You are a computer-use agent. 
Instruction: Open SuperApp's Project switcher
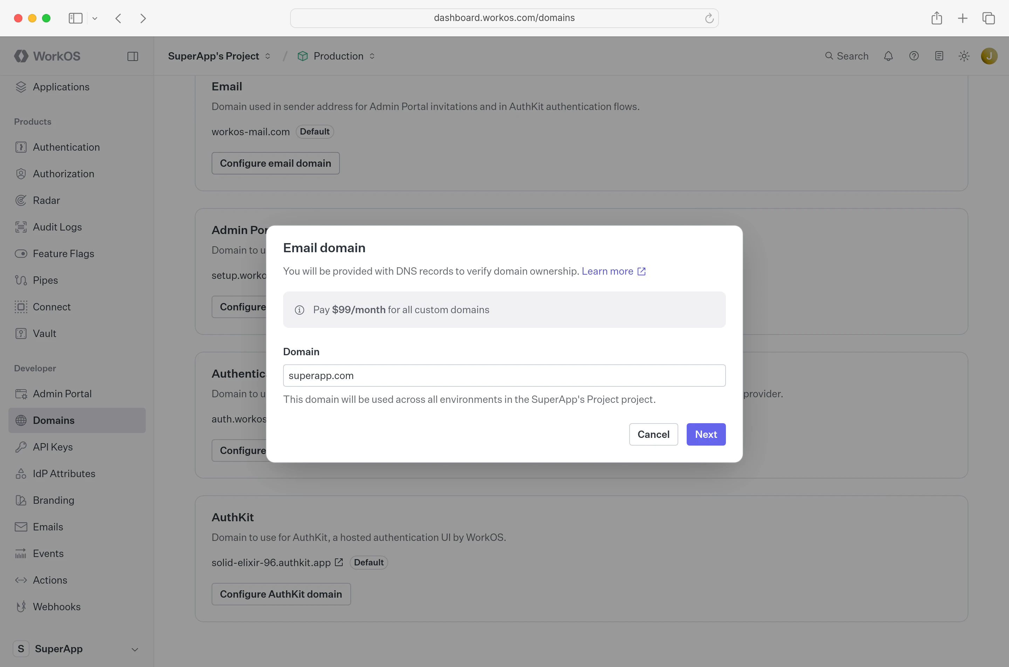click(219, 56)
